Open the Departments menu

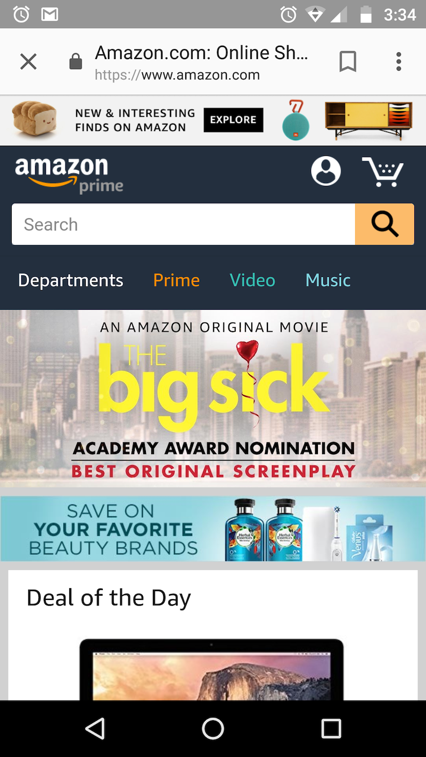click(71, 280)
